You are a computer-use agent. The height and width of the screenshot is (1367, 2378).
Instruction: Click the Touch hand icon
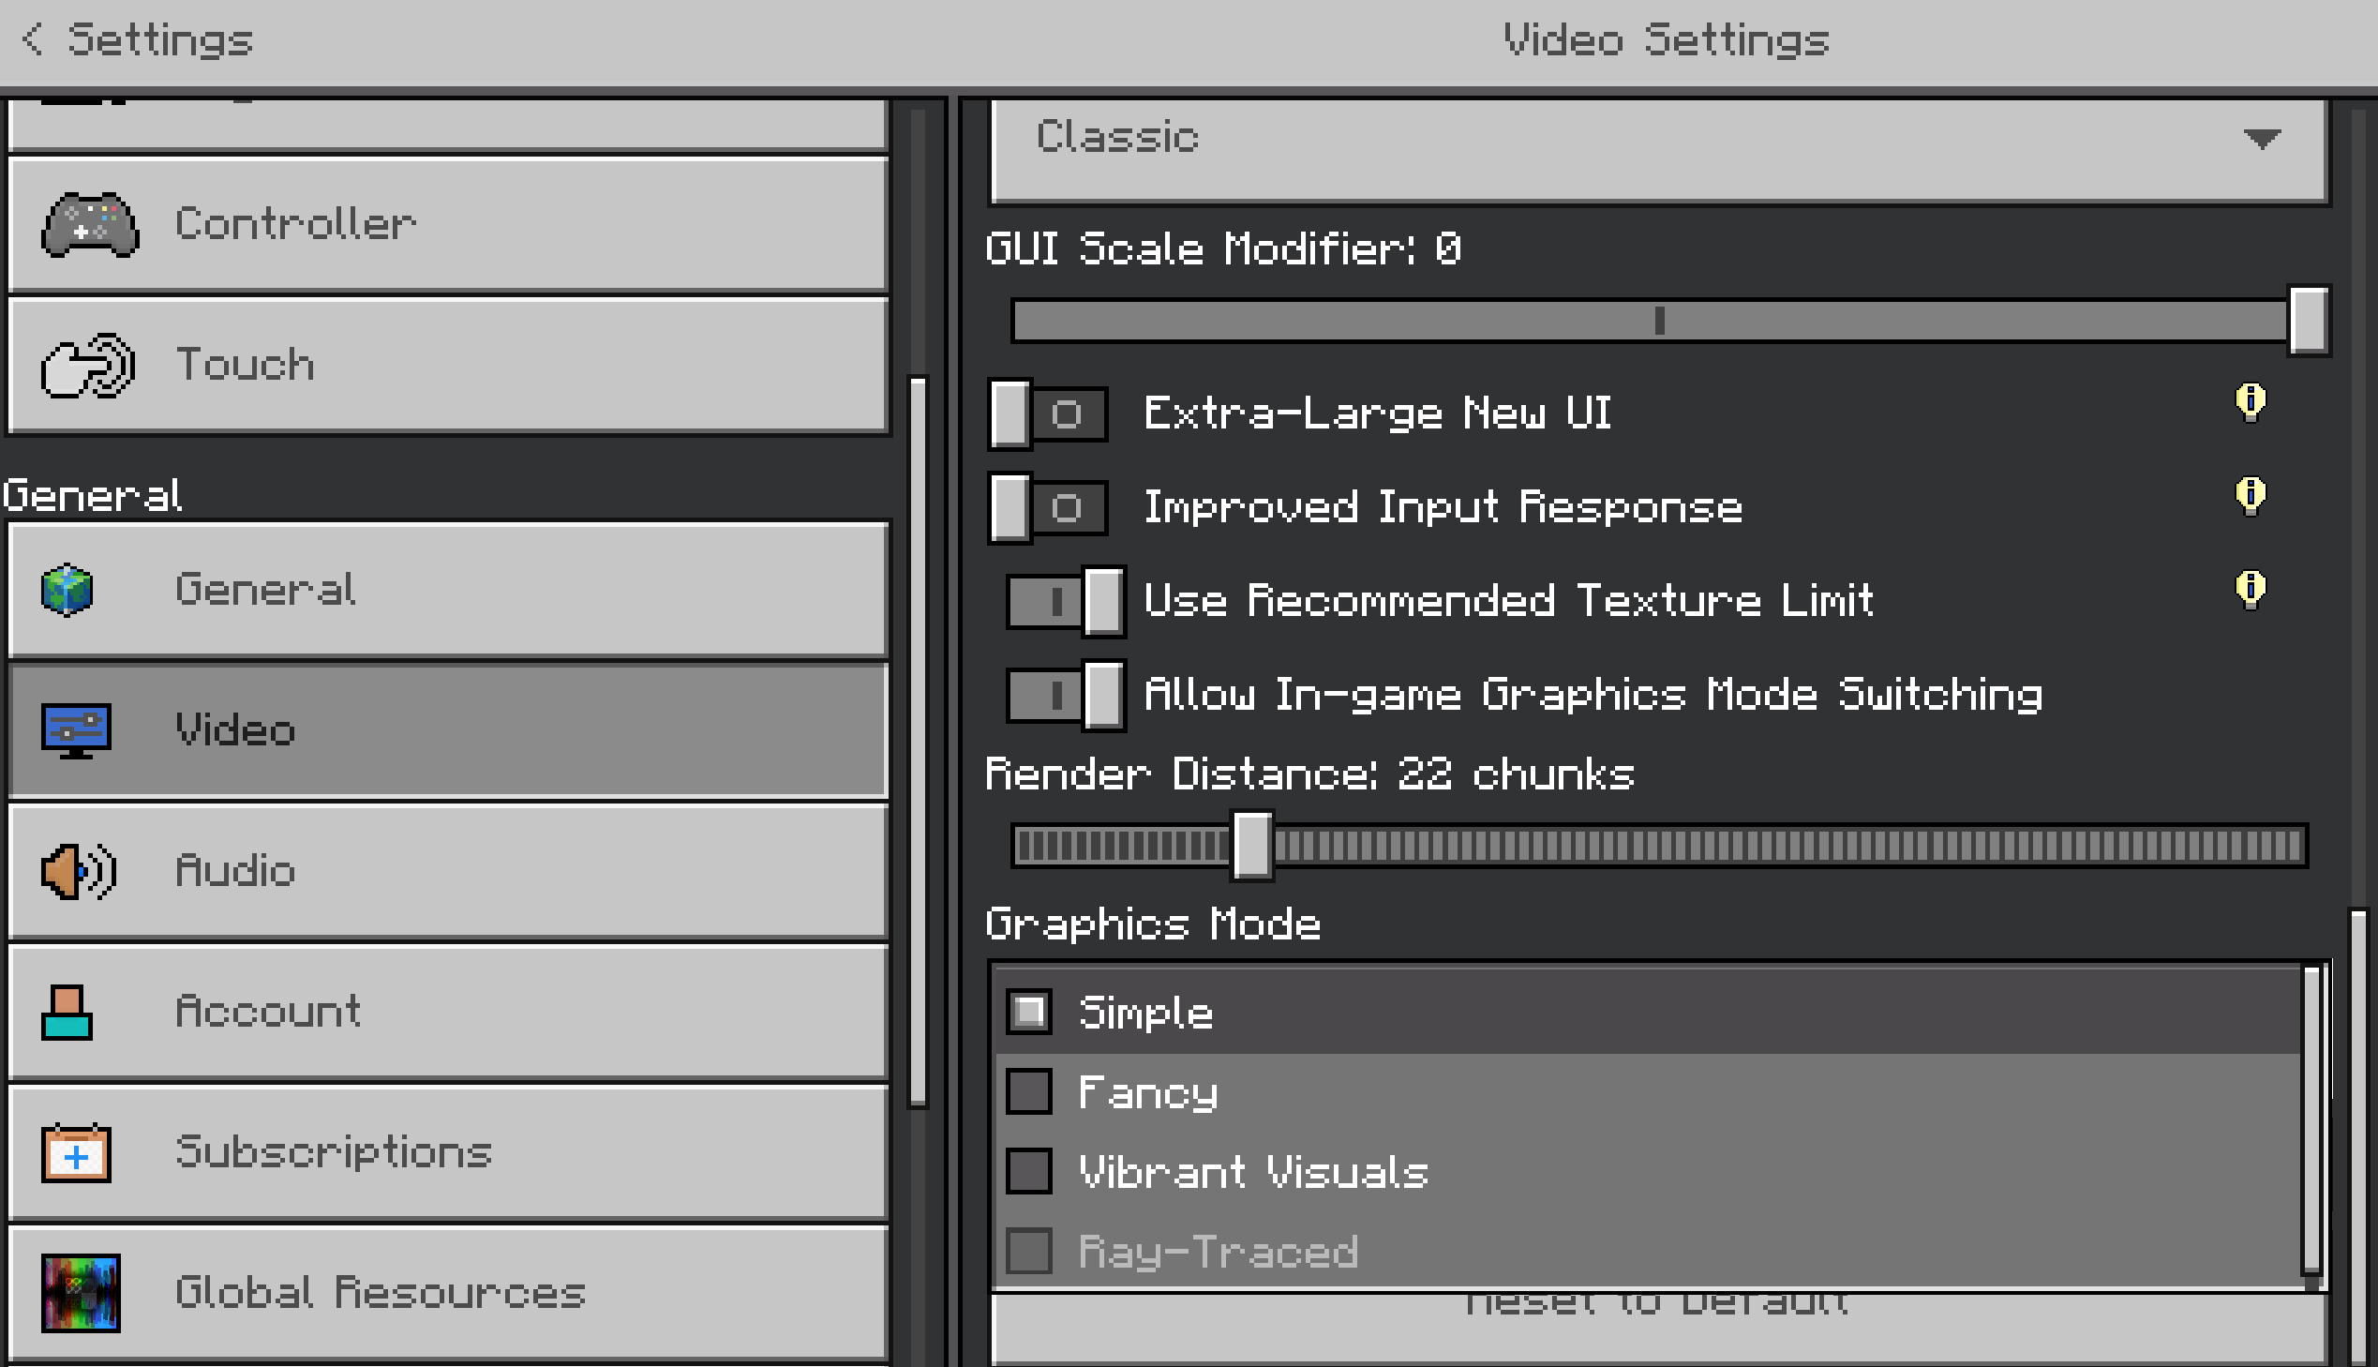[88, 366]
